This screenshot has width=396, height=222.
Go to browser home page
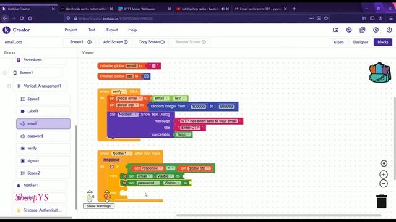point(30,18)
